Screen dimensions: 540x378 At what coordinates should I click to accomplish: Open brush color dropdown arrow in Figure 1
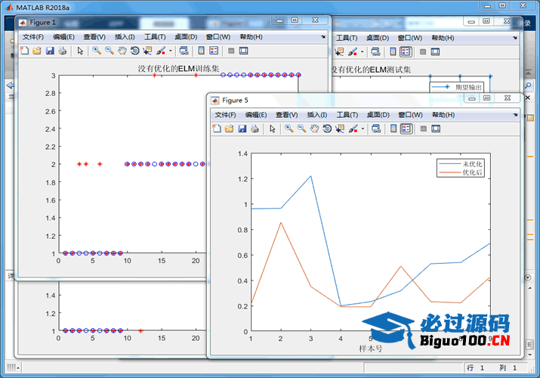[x=170, y=51]
